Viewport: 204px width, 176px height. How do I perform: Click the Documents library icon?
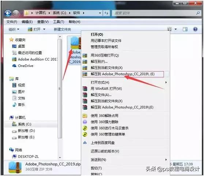14,98
